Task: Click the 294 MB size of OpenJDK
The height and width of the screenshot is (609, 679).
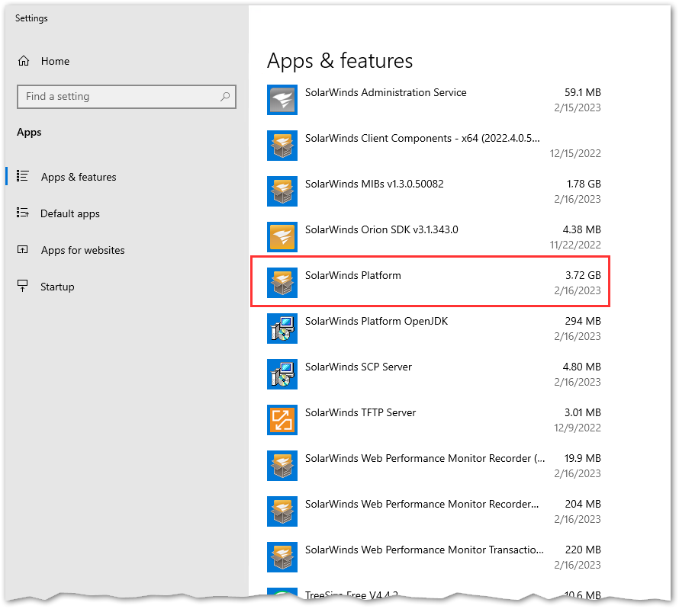Action: (583, 321)
